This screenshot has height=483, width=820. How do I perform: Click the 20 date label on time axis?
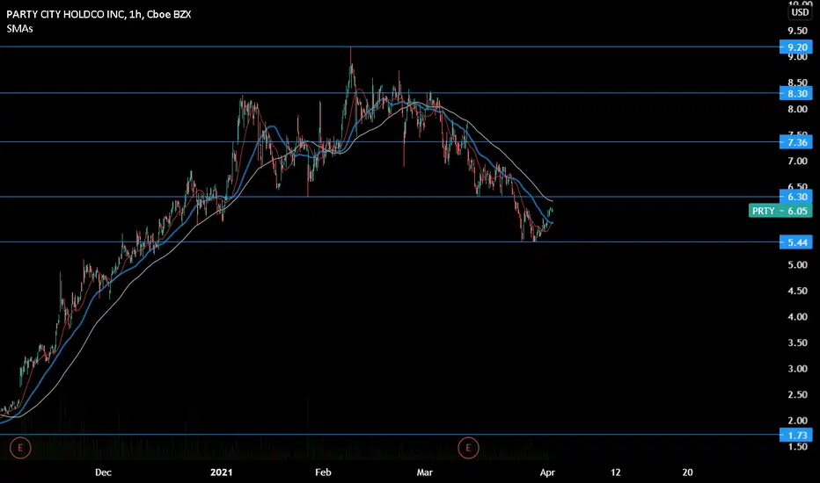(x=688, y=472)
